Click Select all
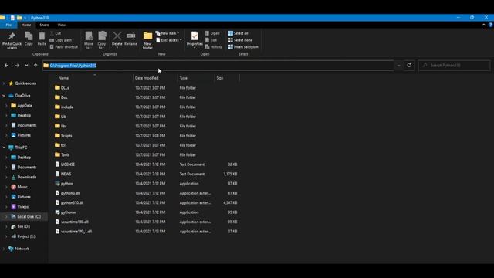494x278 pixels. pyautogui.click(x=239, y=33)
